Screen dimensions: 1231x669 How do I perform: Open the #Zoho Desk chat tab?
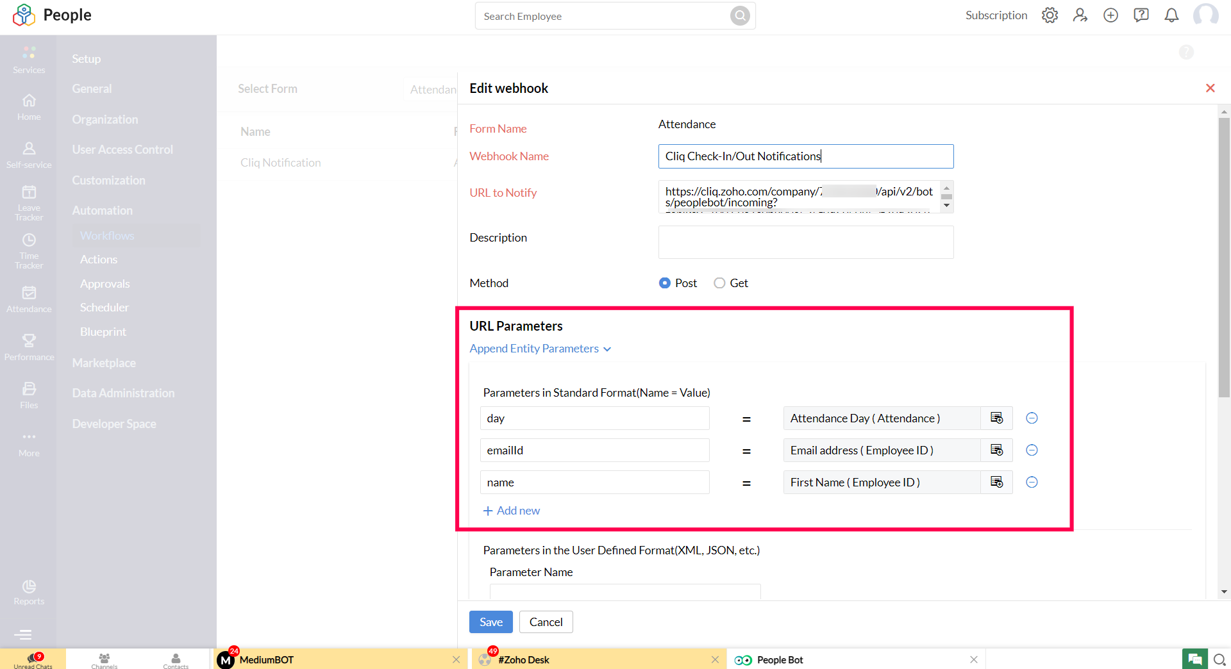(x=599, y=659)
